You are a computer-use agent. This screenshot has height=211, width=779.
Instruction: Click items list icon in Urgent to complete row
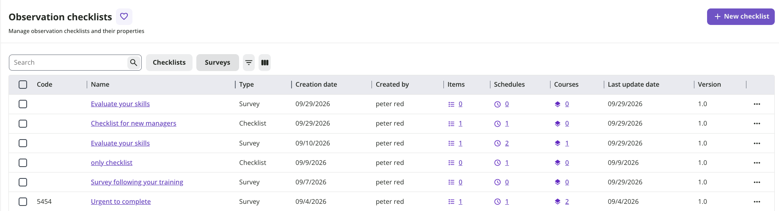[x=451, y=202]
